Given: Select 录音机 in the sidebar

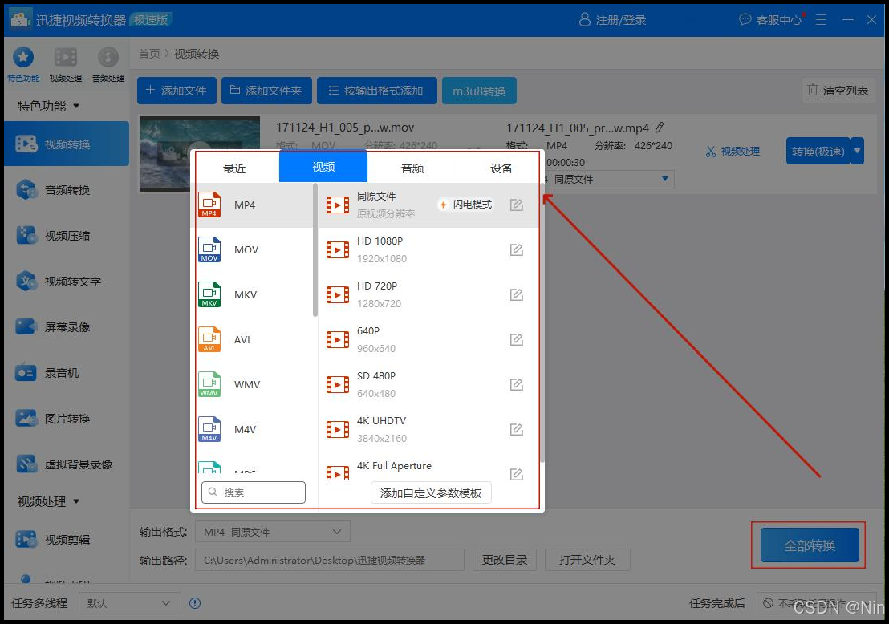Looking at the screenshot, I should coord(67,373).
